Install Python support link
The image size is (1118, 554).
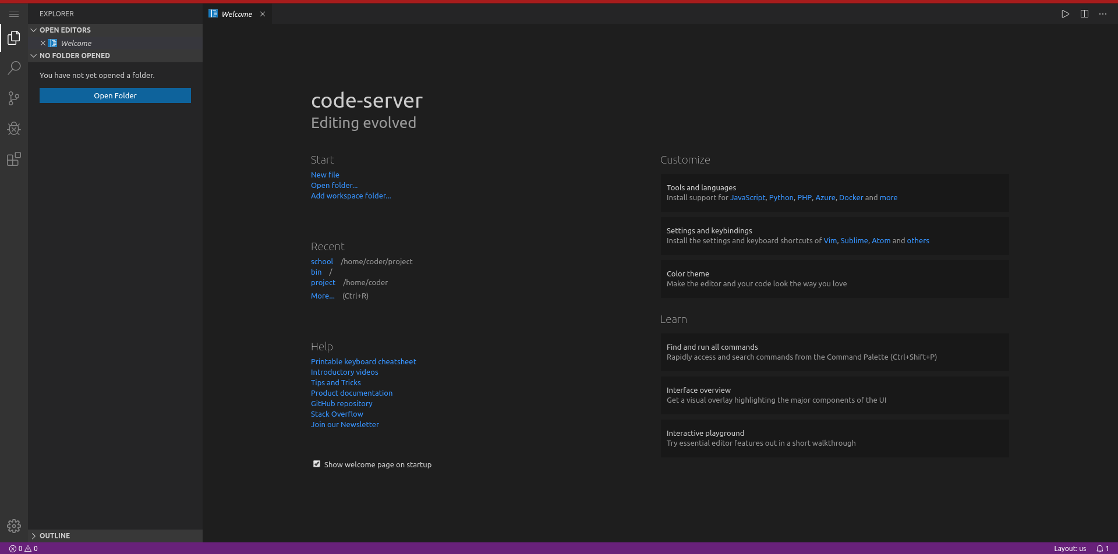coord(781,197)
